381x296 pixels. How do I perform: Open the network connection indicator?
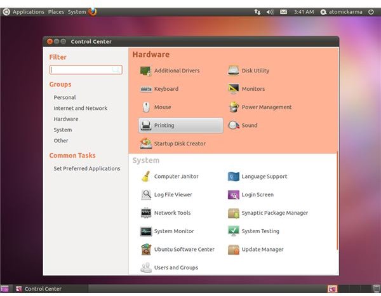coord(257,12)
